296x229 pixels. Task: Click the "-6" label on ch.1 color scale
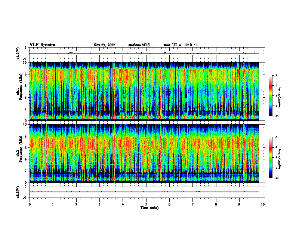click(275, 75)
